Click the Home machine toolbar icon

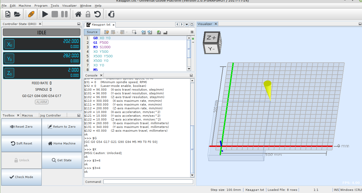point(78,14)
